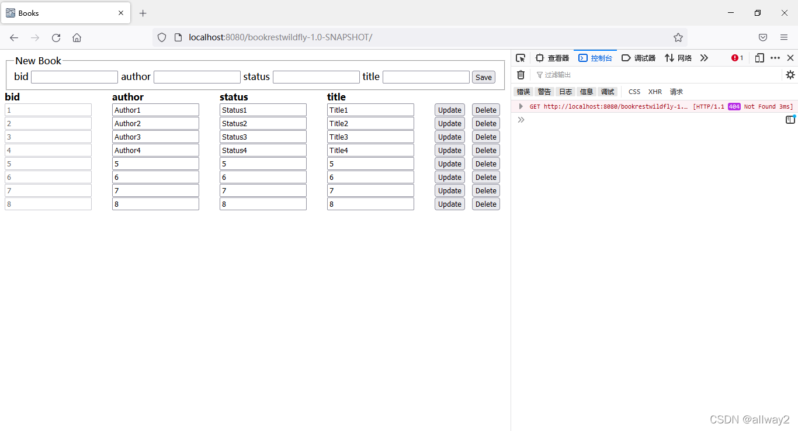The height and width of the screenshot is (431, 798).
Task: Focus the New Book status field
Action: [316, 77]
